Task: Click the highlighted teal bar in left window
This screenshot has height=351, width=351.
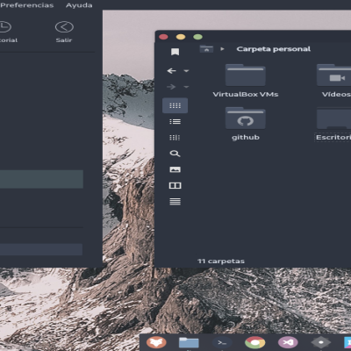Action: coord(41,179)
